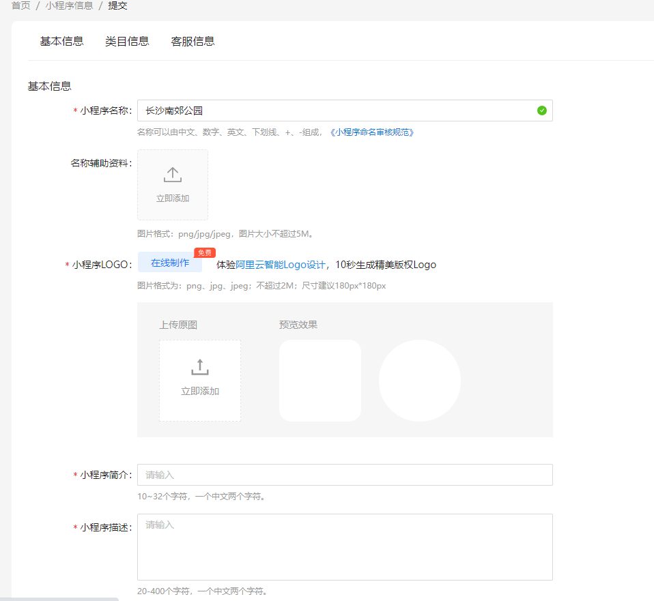Click the 小程序描述 field label
654x601 pixels.
click(x=106, y=527)
